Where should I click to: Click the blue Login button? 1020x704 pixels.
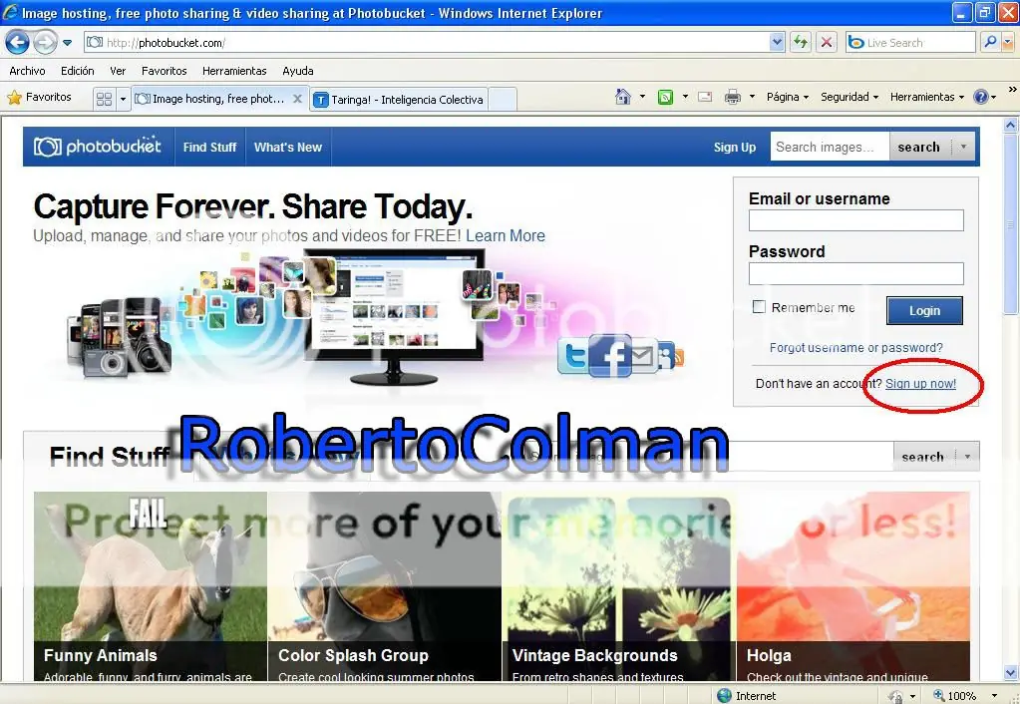pyautogui.click(x=924, y=310)
